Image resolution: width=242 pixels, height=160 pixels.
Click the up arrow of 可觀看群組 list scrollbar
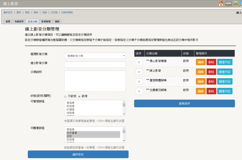tap(124, 129)
